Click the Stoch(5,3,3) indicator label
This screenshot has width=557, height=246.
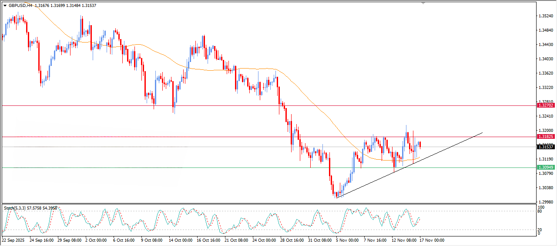tap(16, 208)
